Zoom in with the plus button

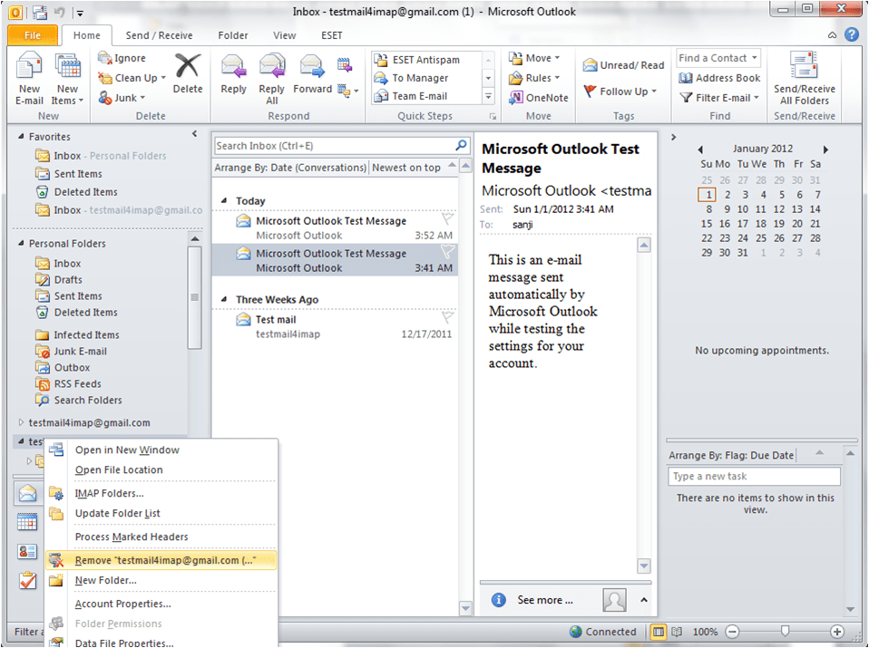point(837,632)
